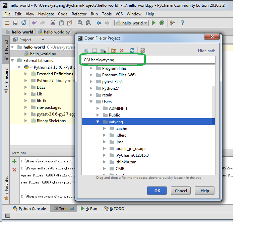Click the Redo arrow icon
253x229 pixels.
43,23
